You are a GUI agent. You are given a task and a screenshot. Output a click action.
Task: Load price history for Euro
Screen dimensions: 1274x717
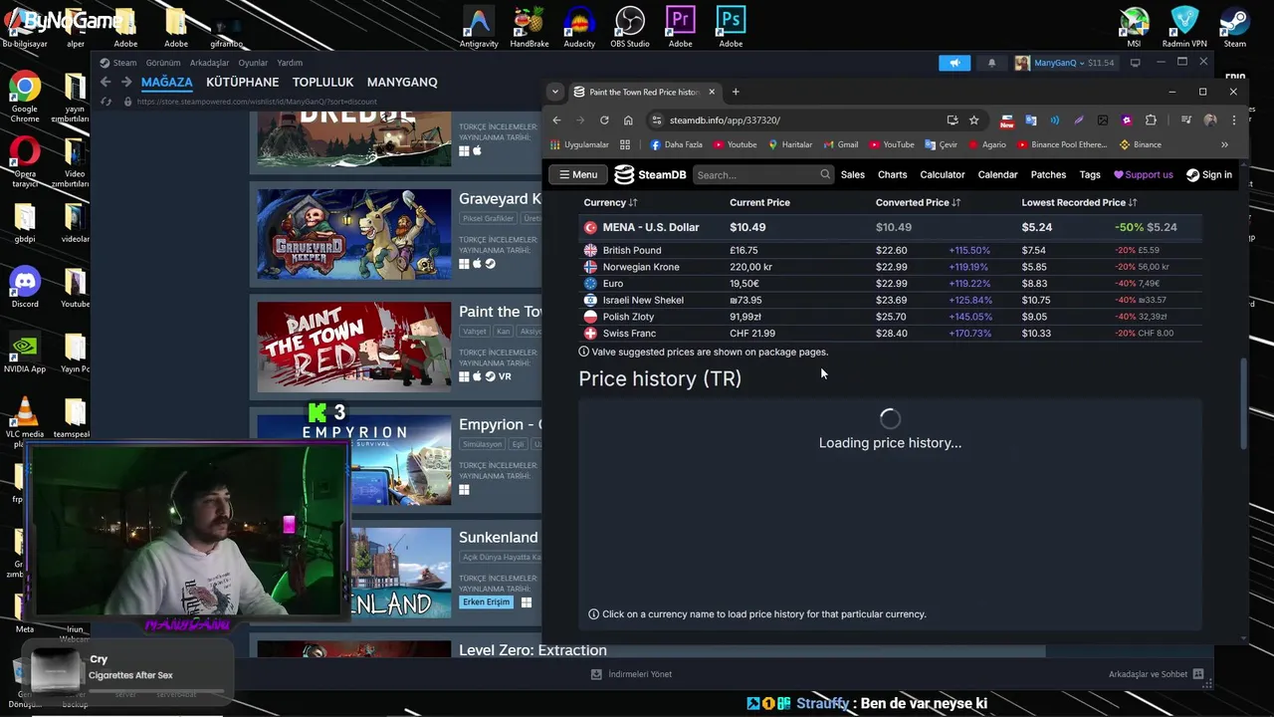coord(613,284)
